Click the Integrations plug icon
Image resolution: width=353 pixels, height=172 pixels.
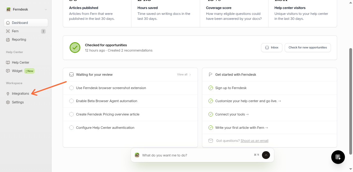[x=8, y=94]
